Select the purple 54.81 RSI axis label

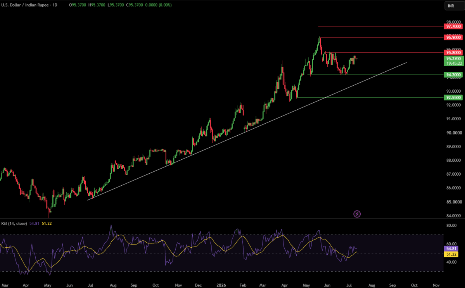pyautogui.click(x=451, y=248)
